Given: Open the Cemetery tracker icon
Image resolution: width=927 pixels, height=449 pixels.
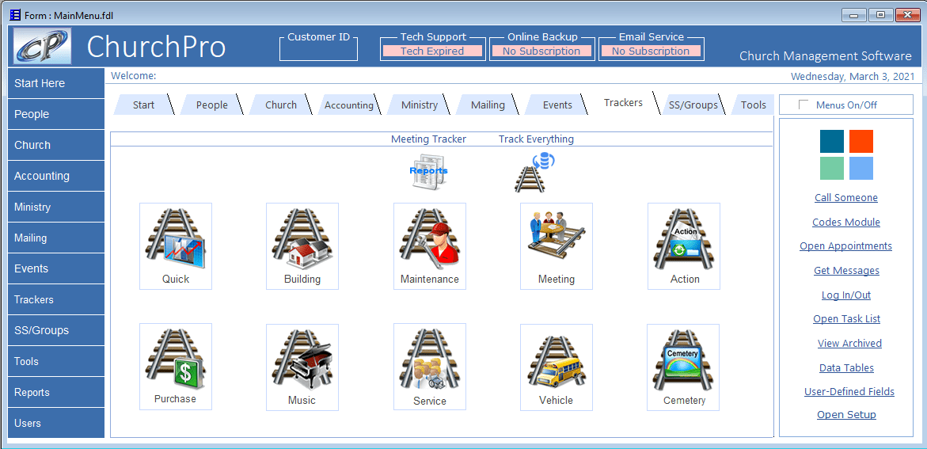Looking at the screenshot, I should tap(683, 367).
